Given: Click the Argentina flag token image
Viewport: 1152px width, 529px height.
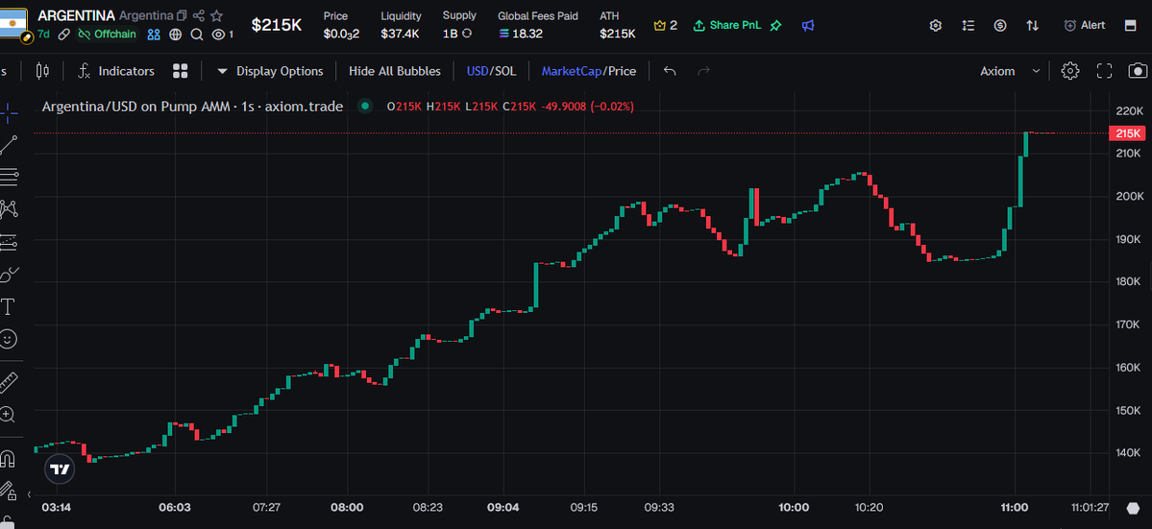Looking at the screenshot, I should tap(12, 23).
